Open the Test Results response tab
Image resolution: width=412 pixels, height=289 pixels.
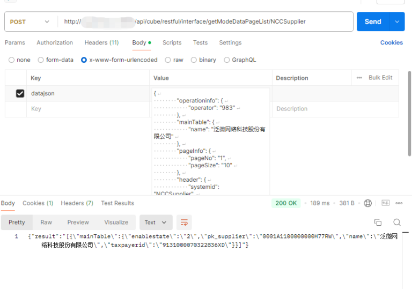(117, 203)
